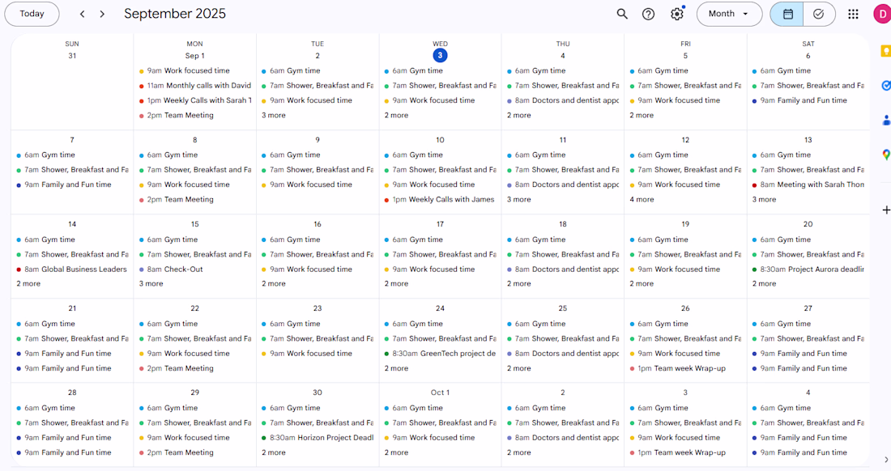891x471 pixels.
Task: Open 6am Gym time on Sep 30
Action: click(318, 408)
